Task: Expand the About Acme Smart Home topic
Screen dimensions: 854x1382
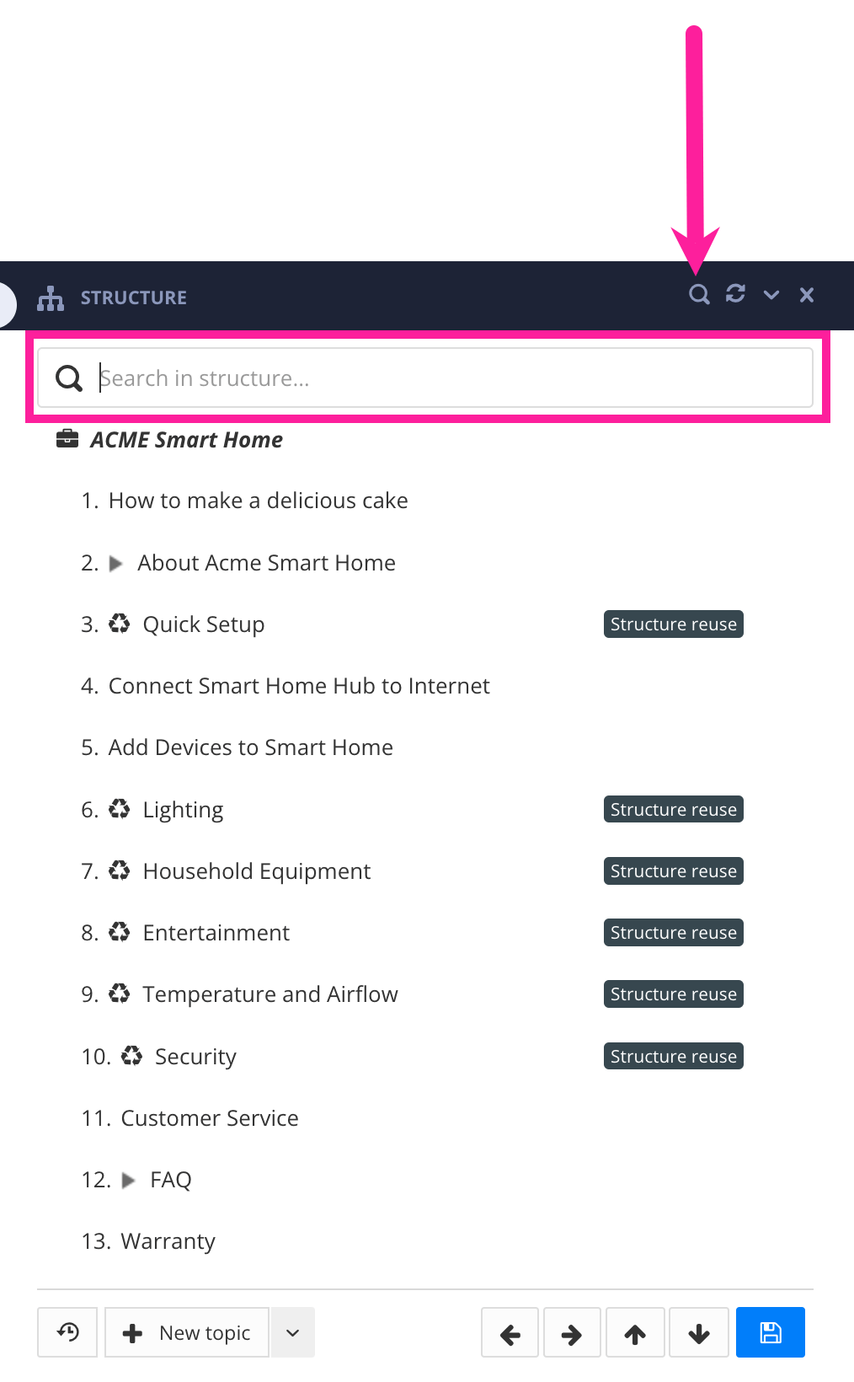Action: [118, 563]
